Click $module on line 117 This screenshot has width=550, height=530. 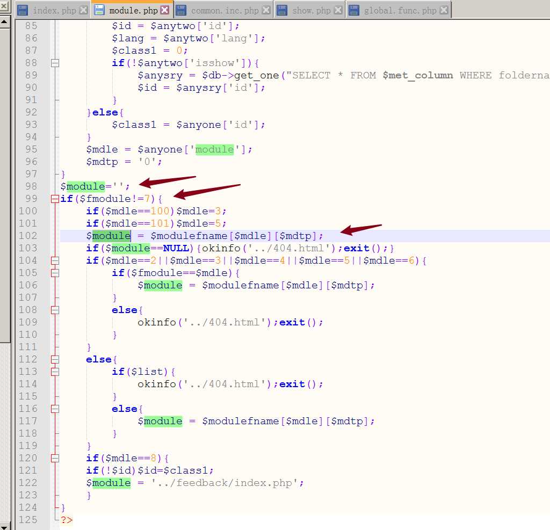click(x=160, y=422)
